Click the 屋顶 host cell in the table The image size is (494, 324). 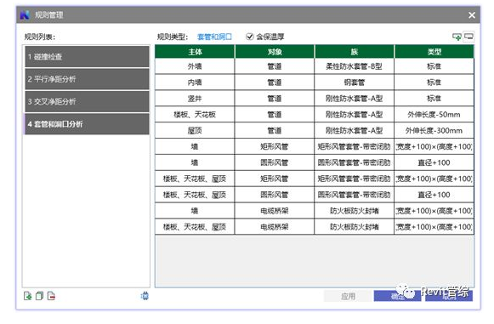195,130
